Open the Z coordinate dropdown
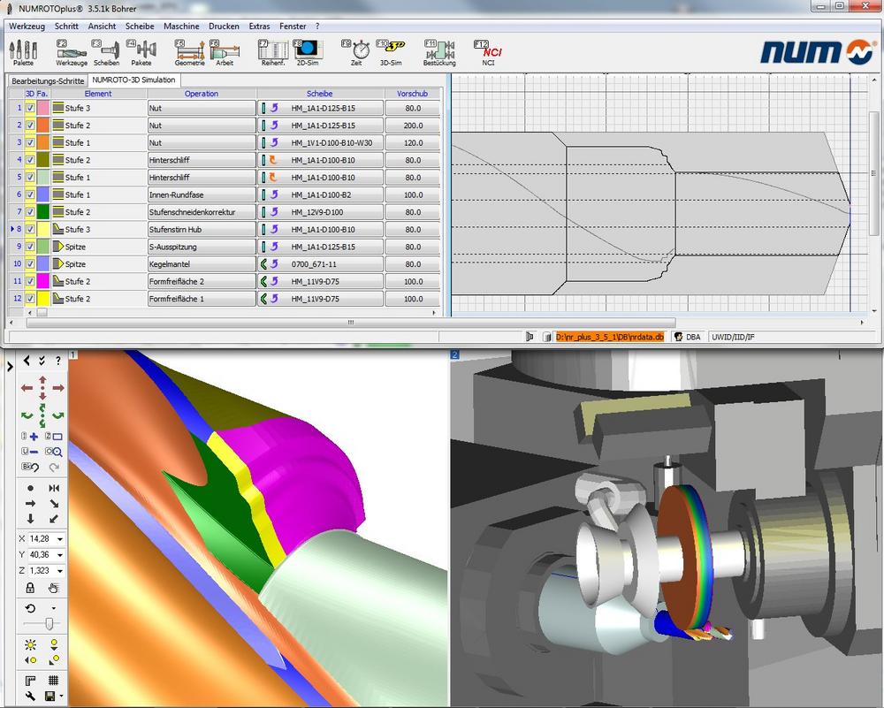Image resolution: width=884 pixels, height=708 pixels. 60,570
